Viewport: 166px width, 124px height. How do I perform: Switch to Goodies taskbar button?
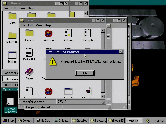coord(80,121)
